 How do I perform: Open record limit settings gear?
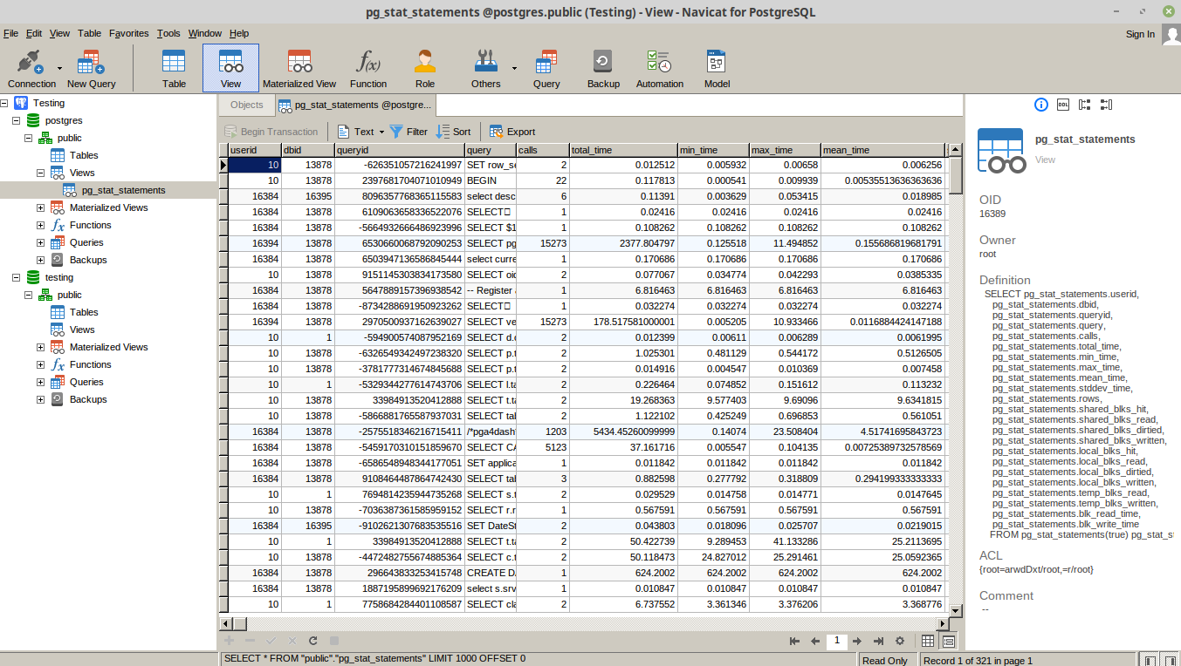tap(900, 641)
